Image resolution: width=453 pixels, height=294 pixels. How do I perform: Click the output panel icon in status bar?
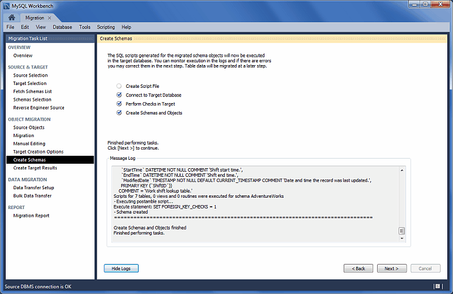[x=438, y=287]
